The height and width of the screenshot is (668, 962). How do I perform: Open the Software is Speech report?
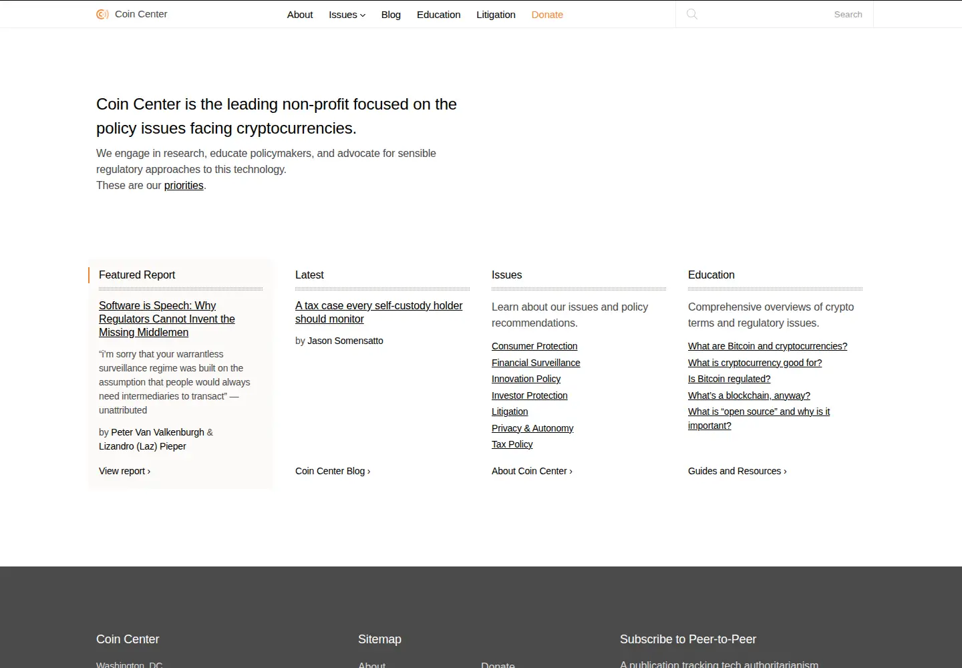(167, 319)
